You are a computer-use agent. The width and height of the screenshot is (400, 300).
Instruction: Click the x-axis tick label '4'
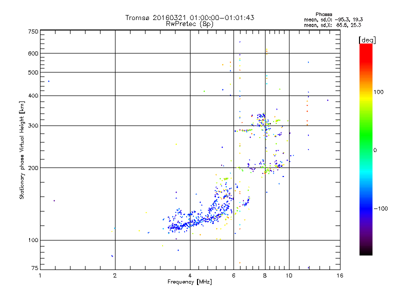[190, 275]
